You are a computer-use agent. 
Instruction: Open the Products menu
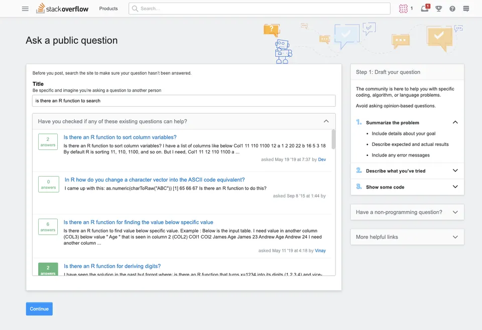click(108, 9)
